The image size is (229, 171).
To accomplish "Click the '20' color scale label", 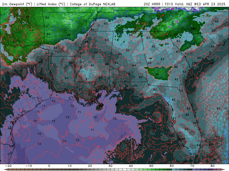I will [90, 166].
